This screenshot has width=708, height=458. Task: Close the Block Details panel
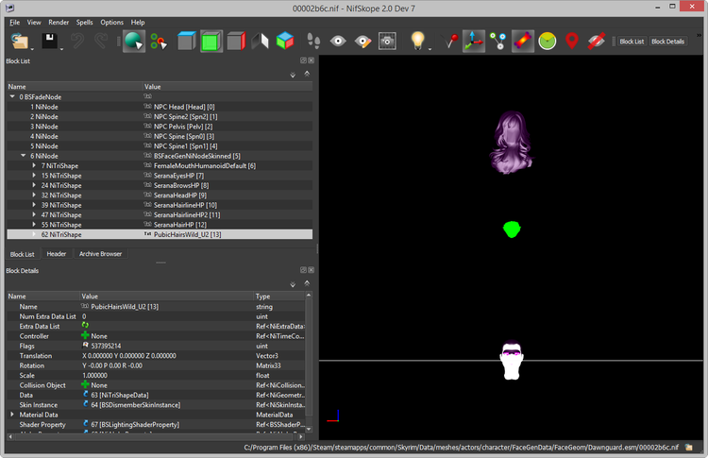click(x=312, y=270)
